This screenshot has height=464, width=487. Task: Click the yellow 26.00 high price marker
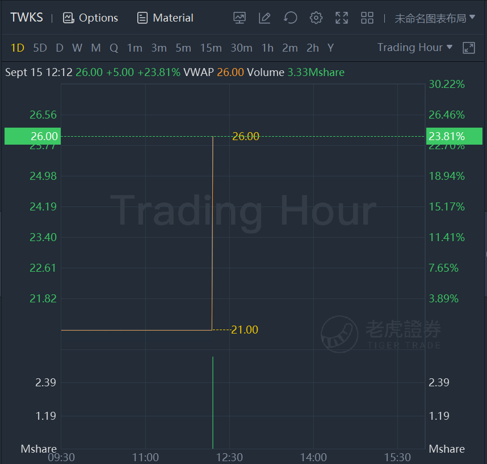[246, 136]
